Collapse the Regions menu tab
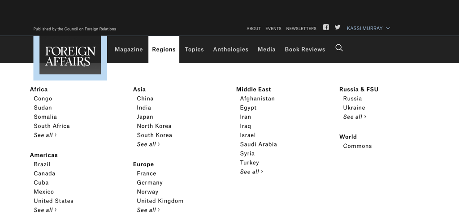Screen dimensions: 459x220 point(164,49)
